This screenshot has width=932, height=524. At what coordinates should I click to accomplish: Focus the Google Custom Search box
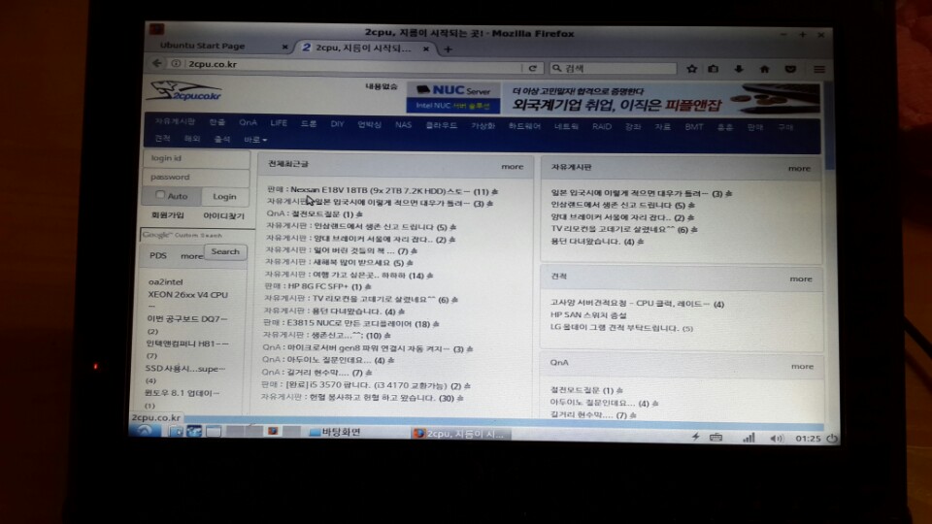pyautogui.click(x=197, y=235)
